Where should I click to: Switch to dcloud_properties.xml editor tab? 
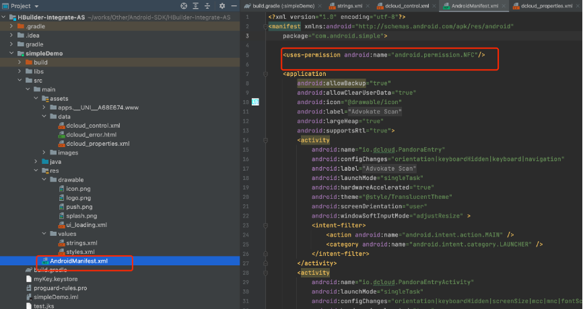[547, 6]
